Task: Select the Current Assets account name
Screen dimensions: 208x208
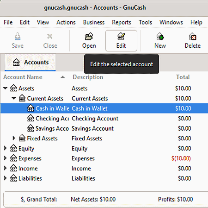Action: [x=45, y=99]
